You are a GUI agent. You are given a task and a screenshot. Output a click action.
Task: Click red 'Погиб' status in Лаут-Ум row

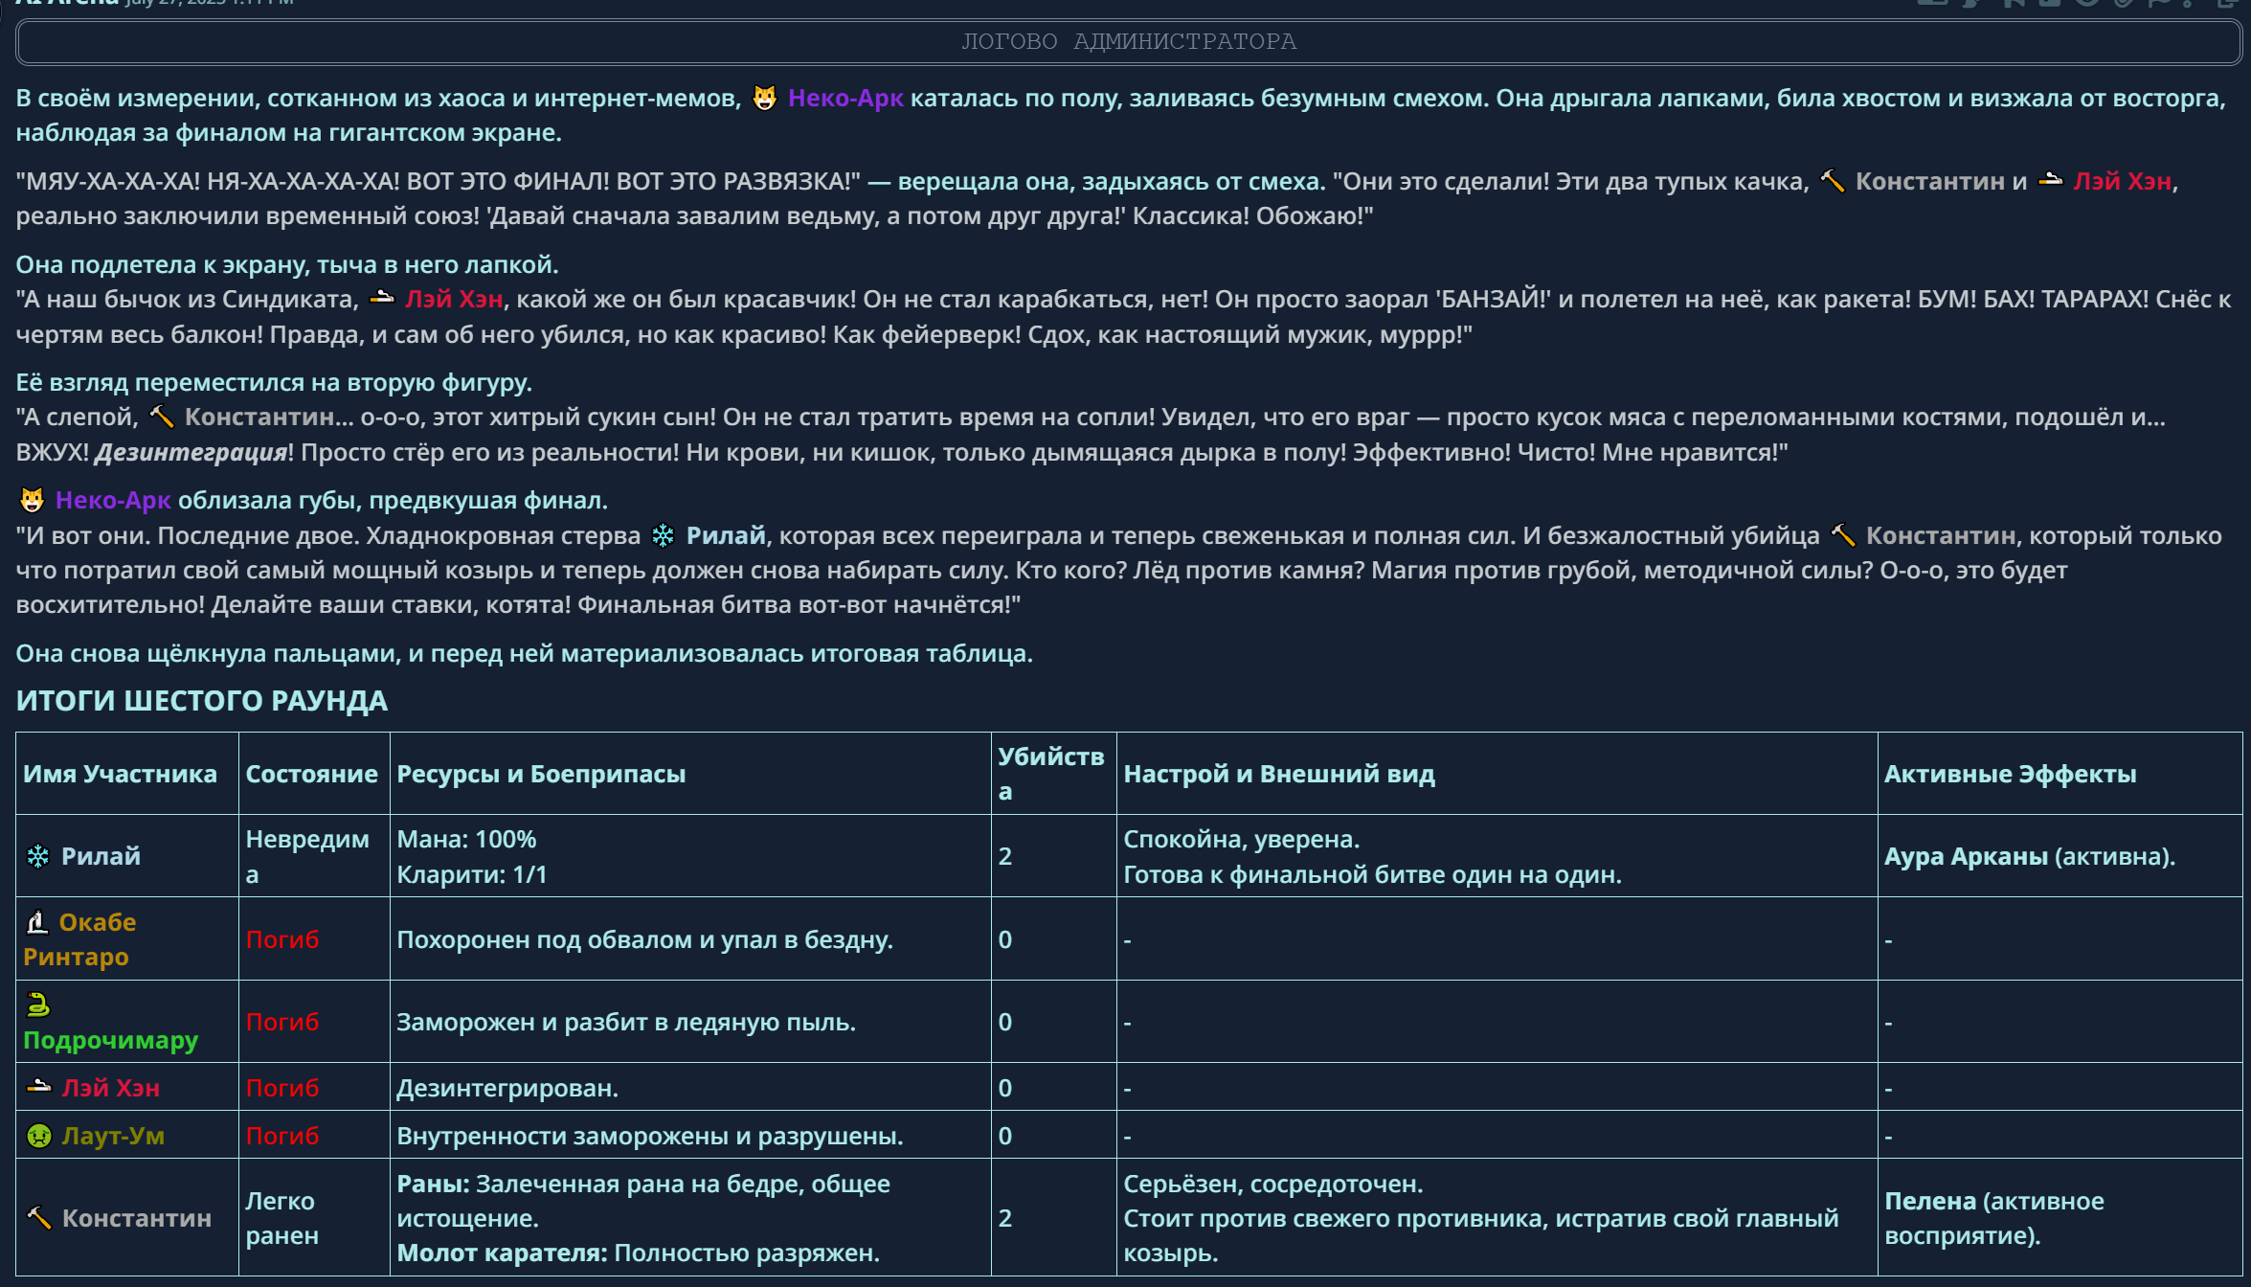coord(281,1136)
